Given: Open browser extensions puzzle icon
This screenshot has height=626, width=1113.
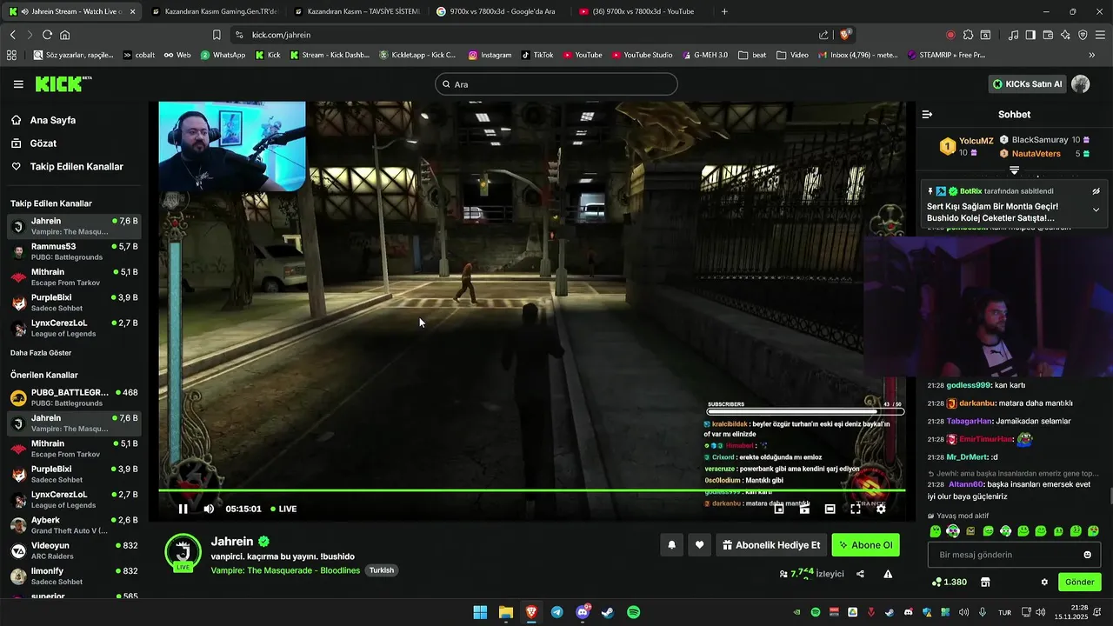Looking at the screenshot, I should point(968,35).
